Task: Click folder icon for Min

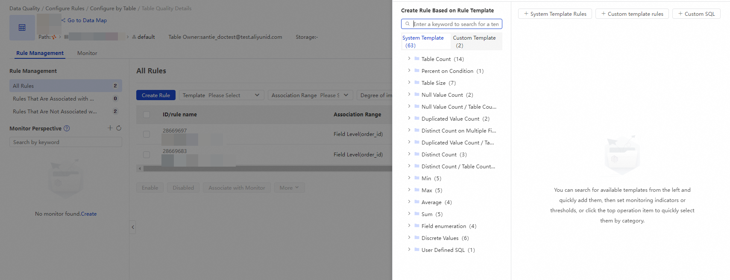Action: (x=416, y=178)
